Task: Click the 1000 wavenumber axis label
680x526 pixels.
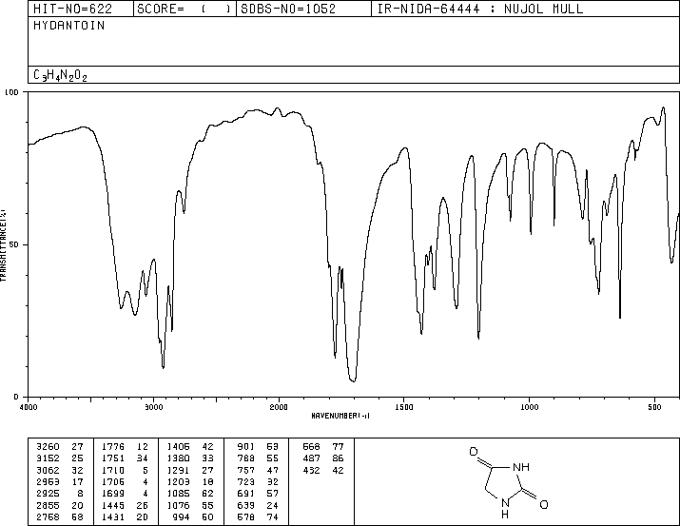Action: pos(529,407)
